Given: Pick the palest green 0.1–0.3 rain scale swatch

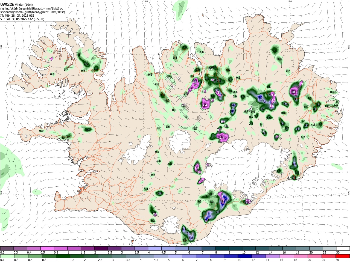Looking at the screenshot, I should tap(7, 256).
